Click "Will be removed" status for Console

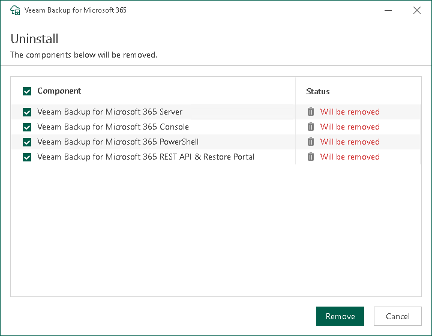(350, 127)
